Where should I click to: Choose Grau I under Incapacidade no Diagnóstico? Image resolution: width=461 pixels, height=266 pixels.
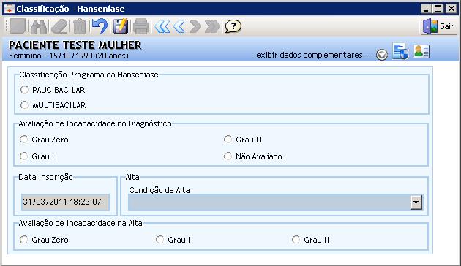pos(23,156)
